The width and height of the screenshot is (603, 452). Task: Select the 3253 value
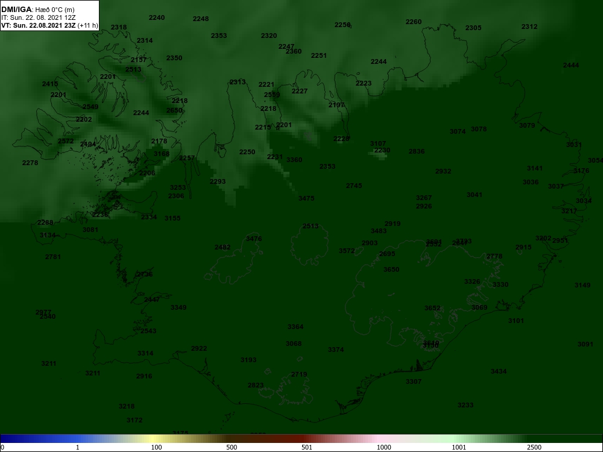(x=178, y=187)
